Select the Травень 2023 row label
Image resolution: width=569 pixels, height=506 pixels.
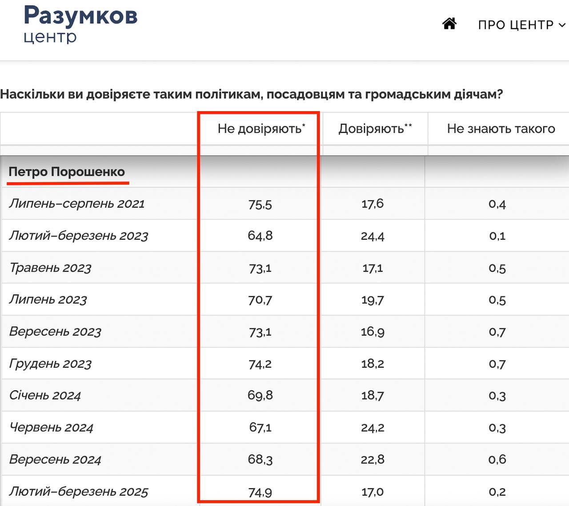pos(50,268)
